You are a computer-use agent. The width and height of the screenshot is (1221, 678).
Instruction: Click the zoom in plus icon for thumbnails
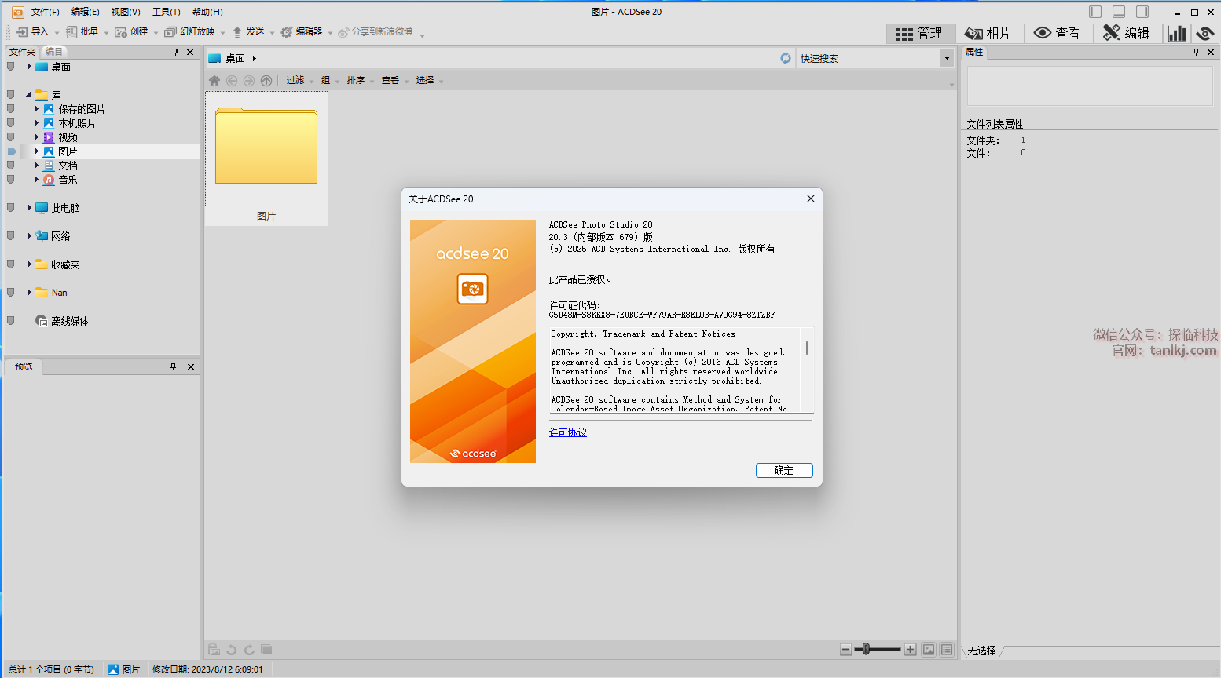(x=910, y=650)
